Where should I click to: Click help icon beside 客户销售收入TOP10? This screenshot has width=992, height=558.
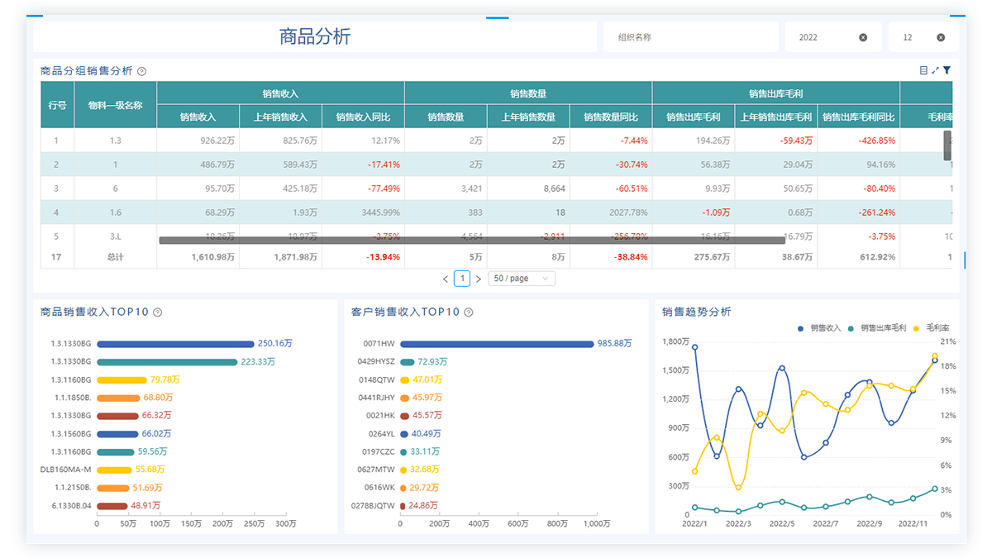(x=468, y=312)
